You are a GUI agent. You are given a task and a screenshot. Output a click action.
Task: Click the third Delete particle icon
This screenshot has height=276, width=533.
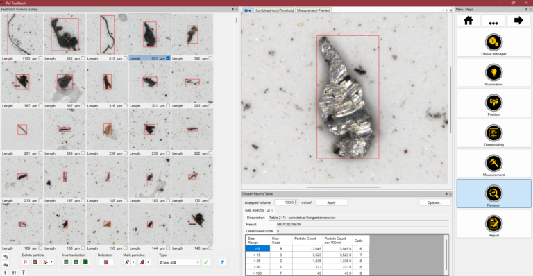point(45,262)
